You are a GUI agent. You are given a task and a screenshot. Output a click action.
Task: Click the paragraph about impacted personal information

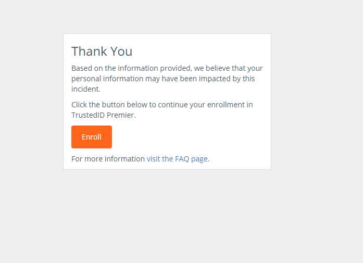click(x=167, y=79)
